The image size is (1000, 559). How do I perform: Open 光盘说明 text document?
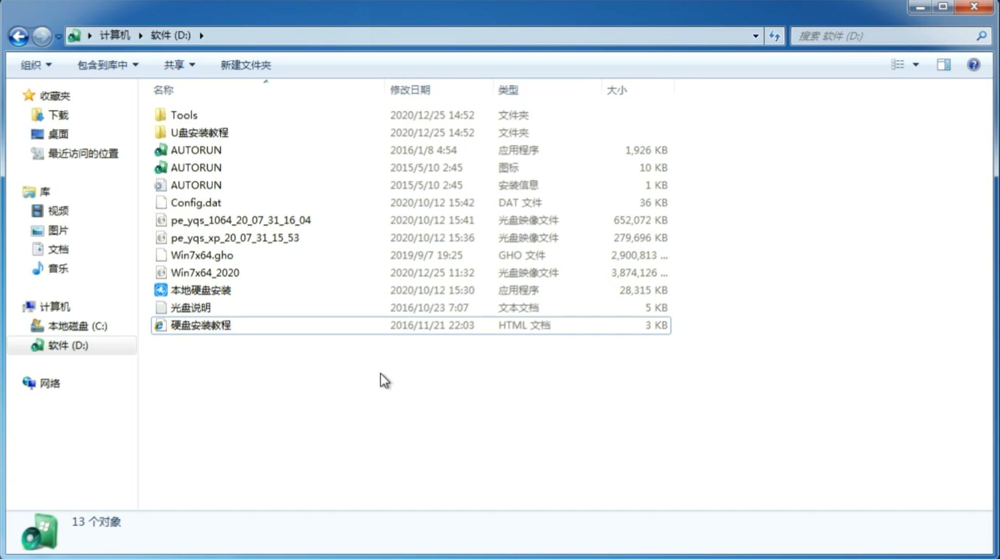pos(190,307)
